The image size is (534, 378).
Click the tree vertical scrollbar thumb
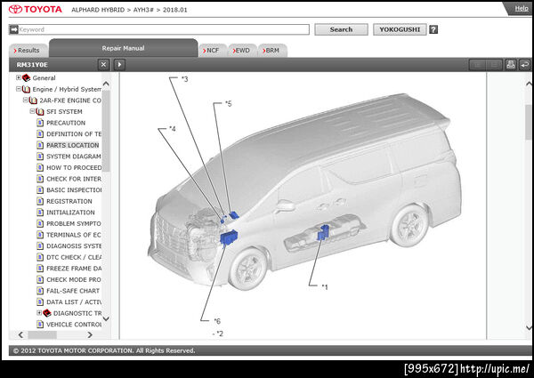(106, 131)
